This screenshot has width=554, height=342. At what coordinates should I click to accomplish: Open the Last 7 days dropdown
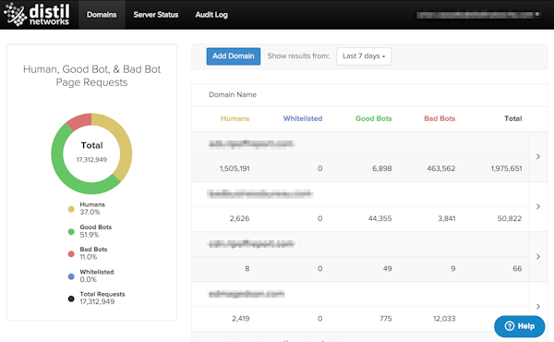pyautogui.click(x=364, y=56)
